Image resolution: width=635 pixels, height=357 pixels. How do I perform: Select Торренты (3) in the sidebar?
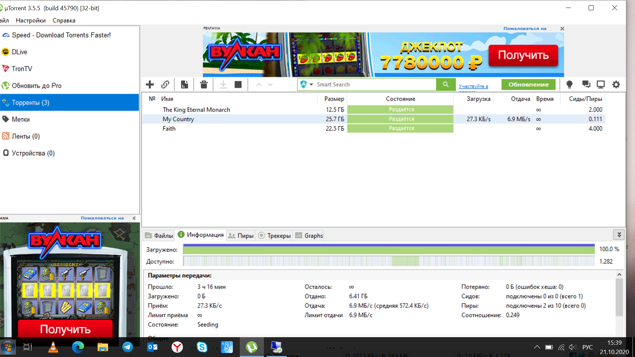[69, 102]
